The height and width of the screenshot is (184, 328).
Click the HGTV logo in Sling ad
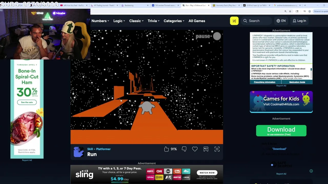tap(186, 171)
